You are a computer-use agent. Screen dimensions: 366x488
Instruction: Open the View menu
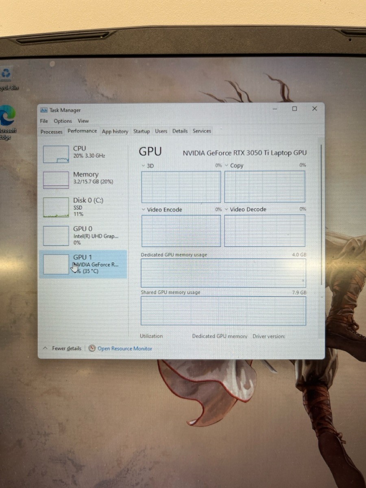pos(83,121)
